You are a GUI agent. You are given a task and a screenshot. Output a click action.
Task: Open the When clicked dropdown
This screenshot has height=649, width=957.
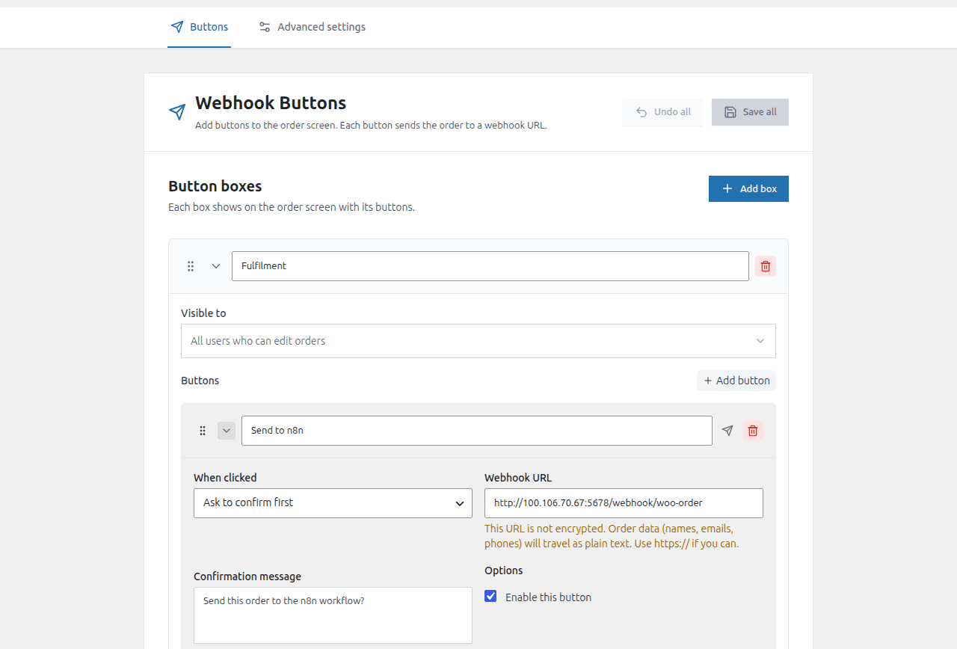click(x=333, y=503)
